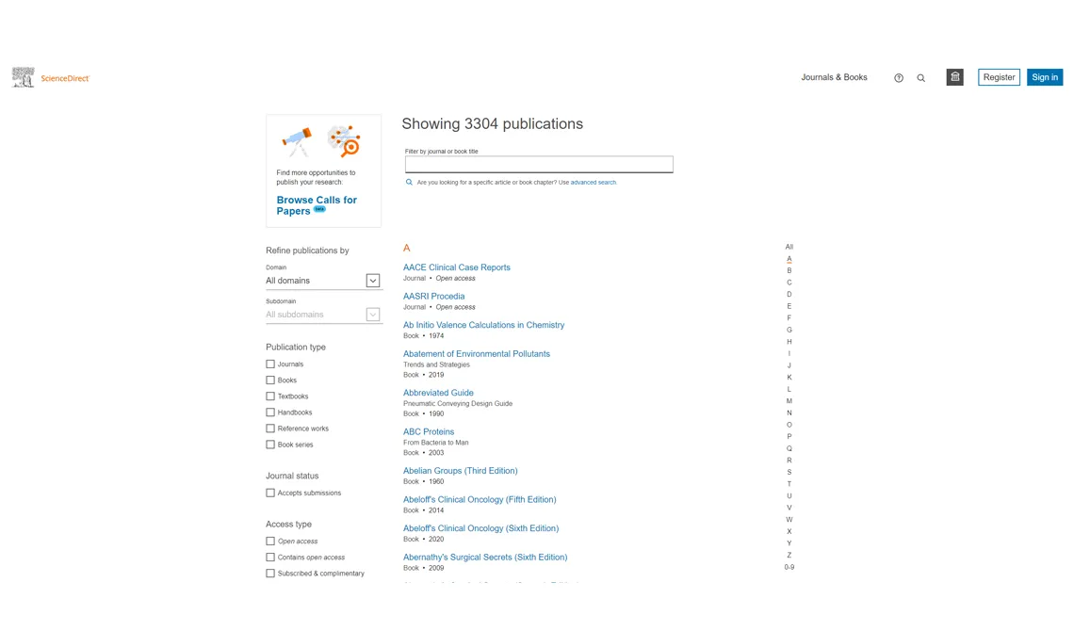Screen dimensions: 1074x631
Task: Open the help question mark icon
Action: pyautogui.click(x=899, y=78)
